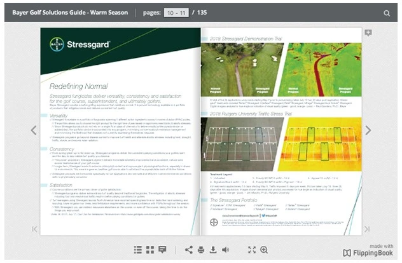The image size is (402, 263).
Task: Jump to the first page
Action: (34, 229)
